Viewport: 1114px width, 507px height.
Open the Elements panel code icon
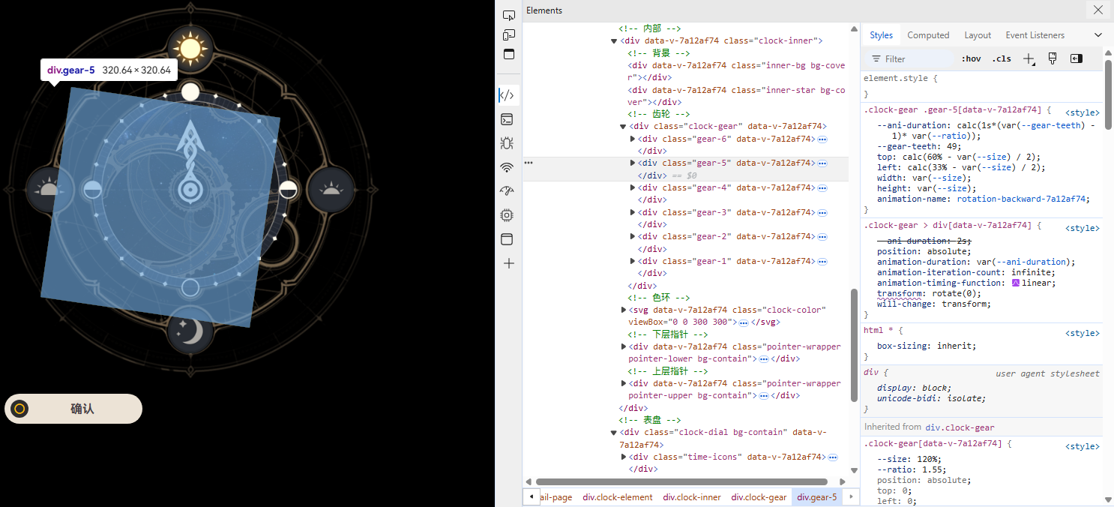(x=508, y=95)
